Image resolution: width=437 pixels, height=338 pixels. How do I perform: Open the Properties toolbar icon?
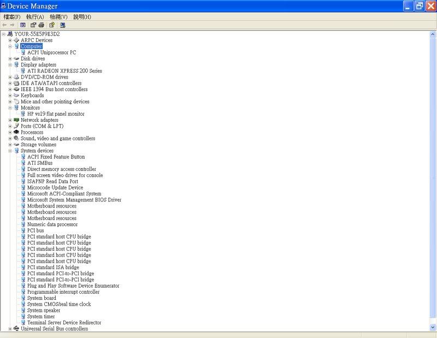pos(33,25)
